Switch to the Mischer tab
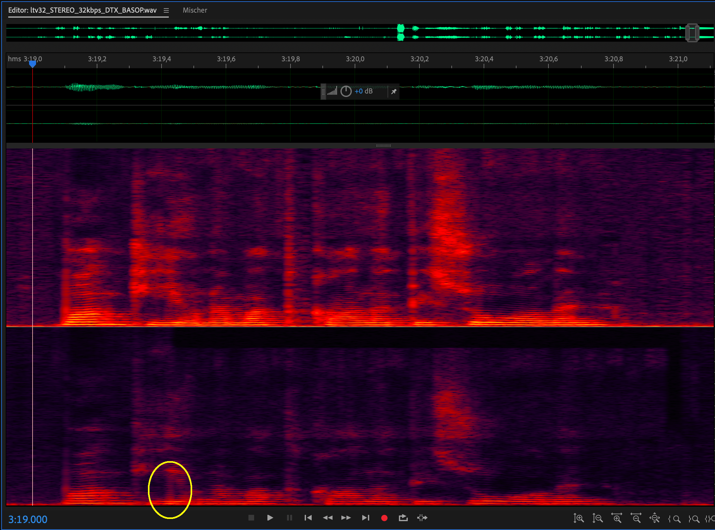Screen dimensions: 715x530 click(x=195, y=10)
